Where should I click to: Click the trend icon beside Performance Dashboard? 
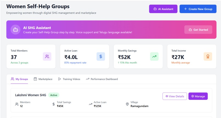(87, 79)
